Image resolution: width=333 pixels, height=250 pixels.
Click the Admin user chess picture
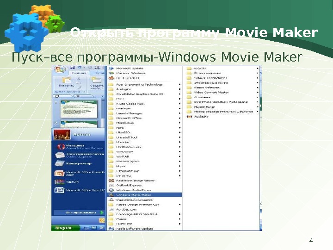point(62,135)
